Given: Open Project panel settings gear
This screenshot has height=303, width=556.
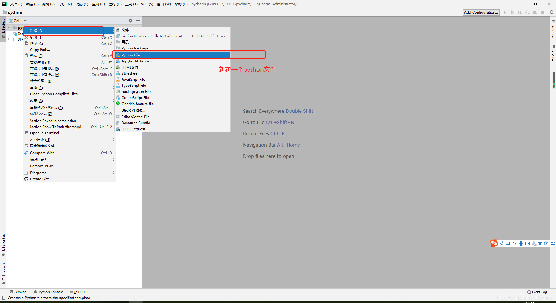Looking at the screenshot, I should (131, 21).
